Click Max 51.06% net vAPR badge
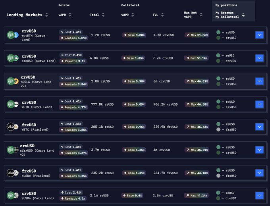 pyautogui.click(x=197, y=35)
